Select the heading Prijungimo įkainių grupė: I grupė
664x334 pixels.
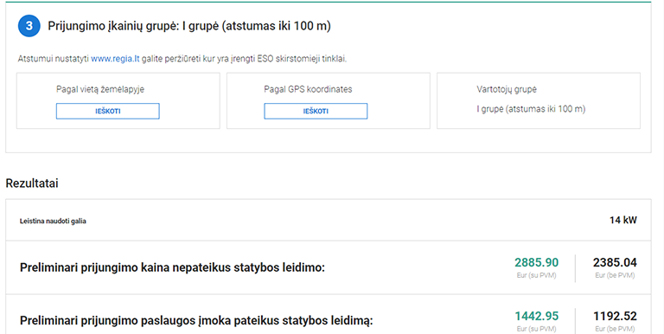click(188, 26)
